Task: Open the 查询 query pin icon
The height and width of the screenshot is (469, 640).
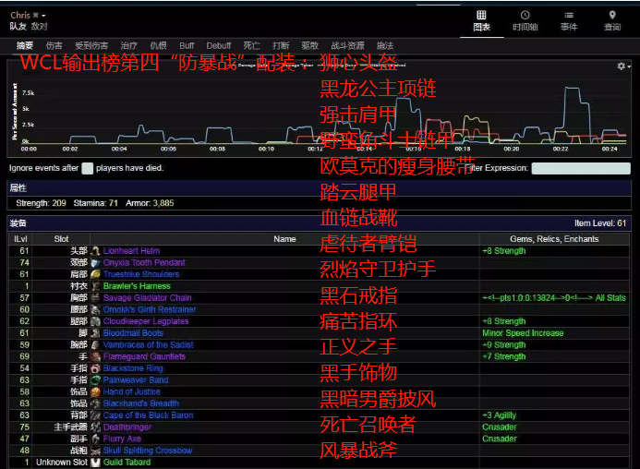Action: click(x=612, y=15)
